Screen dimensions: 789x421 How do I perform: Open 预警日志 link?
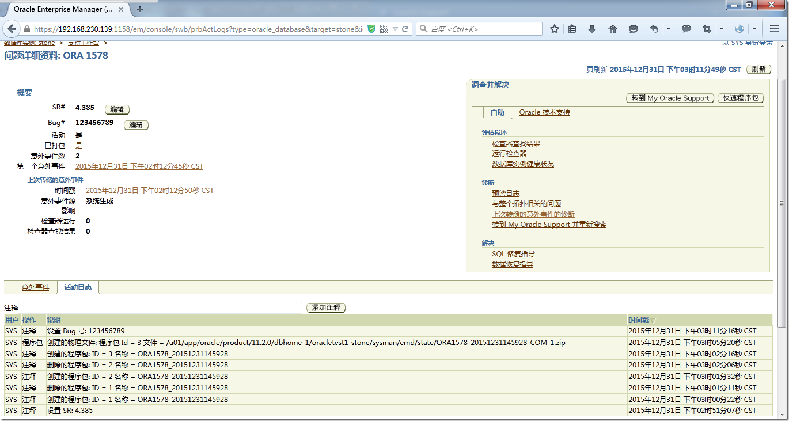[x=506, y=194]
